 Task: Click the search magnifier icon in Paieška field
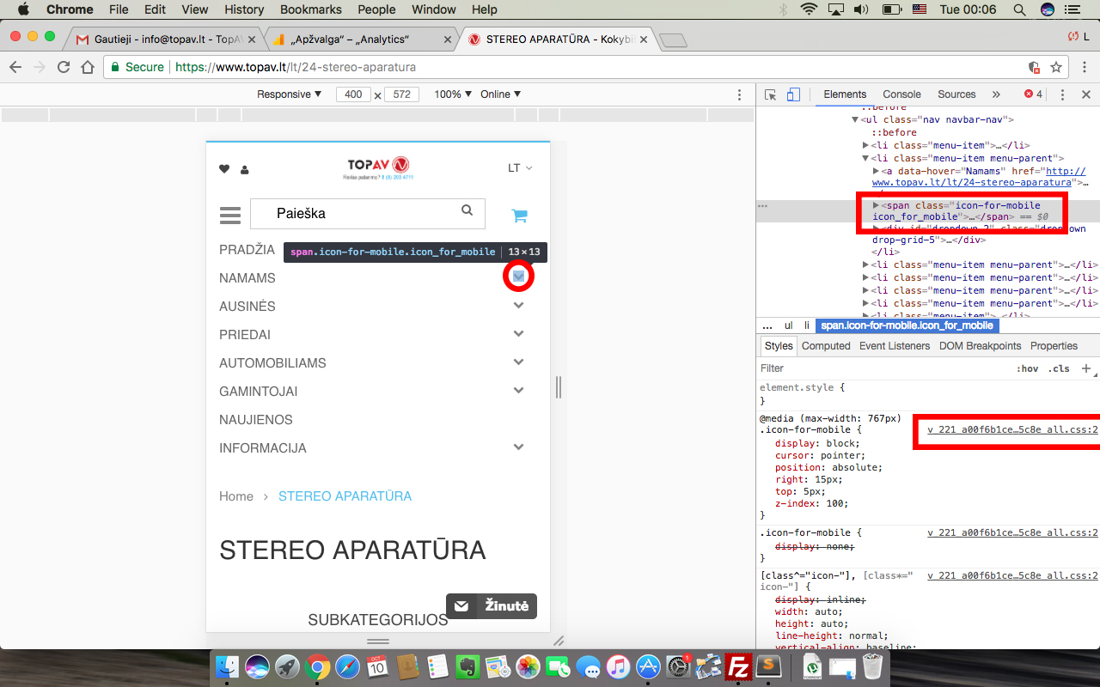(467, 210)
